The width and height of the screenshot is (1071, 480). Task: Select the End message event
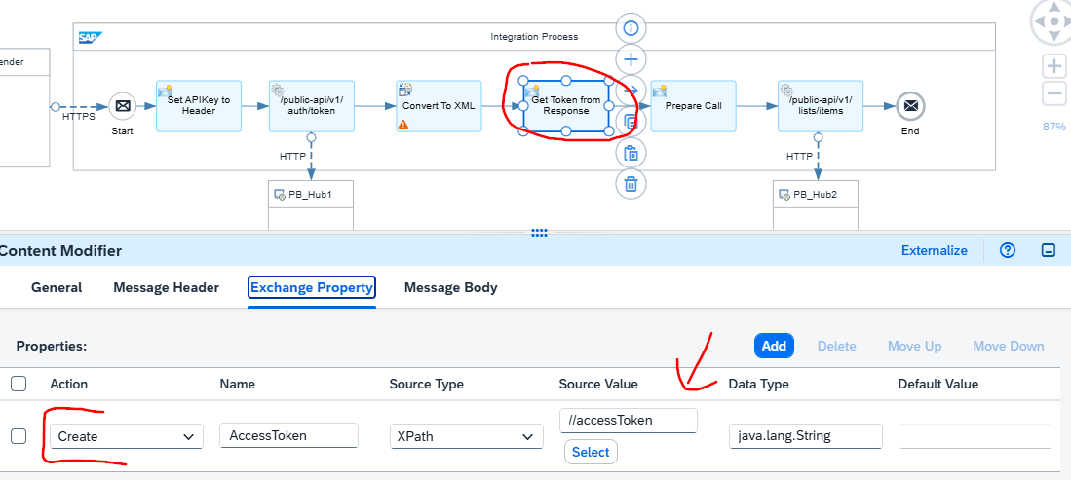(x=909, y=106)
